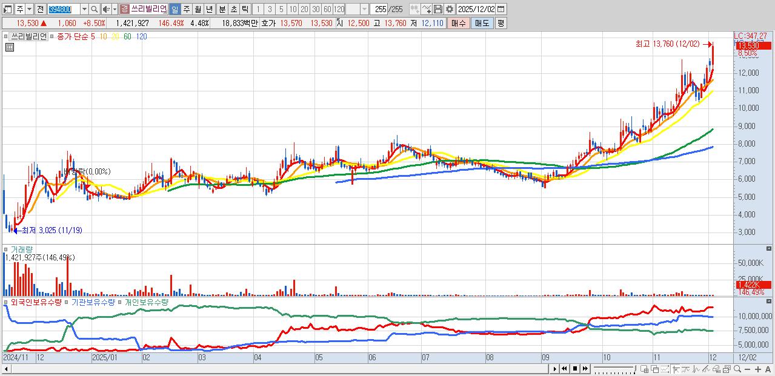Click the floppy disk save chart icon
The height and width of the screenshot is (376, 775).
[438, 9]
